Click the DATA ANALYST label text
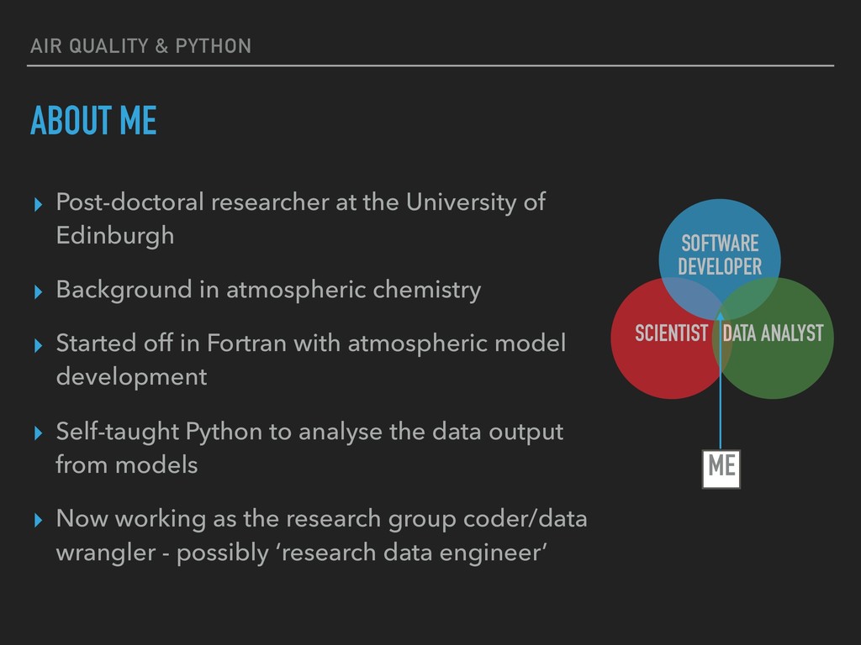 point(774,333)
